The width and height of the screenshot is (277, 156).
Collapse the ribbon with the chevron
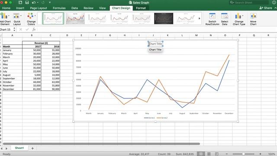click(275, 8)
